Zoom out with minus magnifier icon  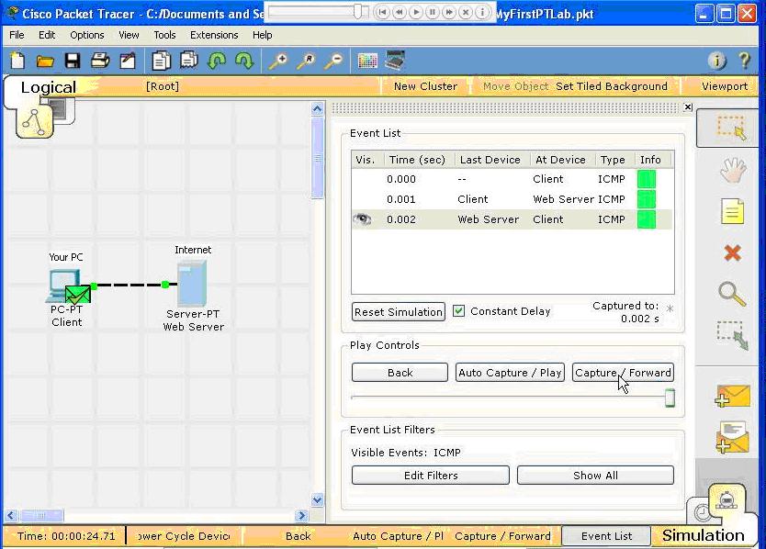click(x=334, y=62)
